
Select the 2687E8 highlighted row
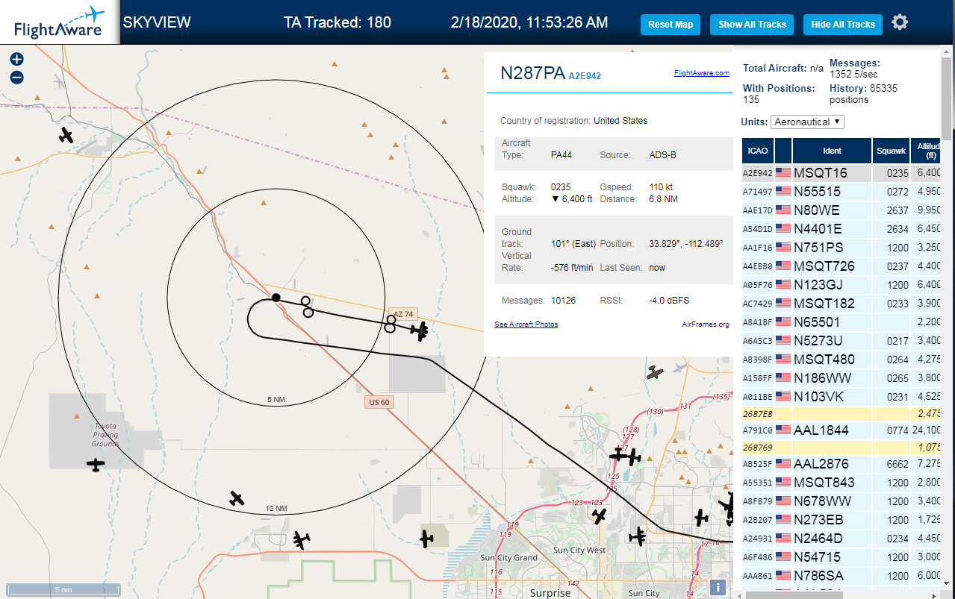click(x=842, y=413)
